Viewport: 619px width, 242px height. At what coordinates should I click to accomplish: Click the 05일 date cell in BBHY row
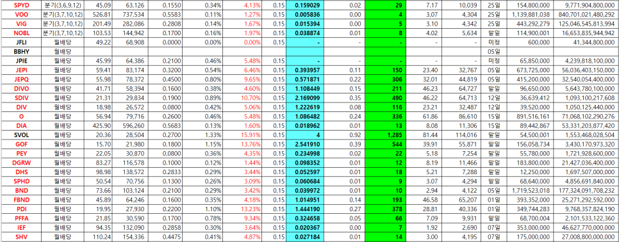tap(494, 51)
